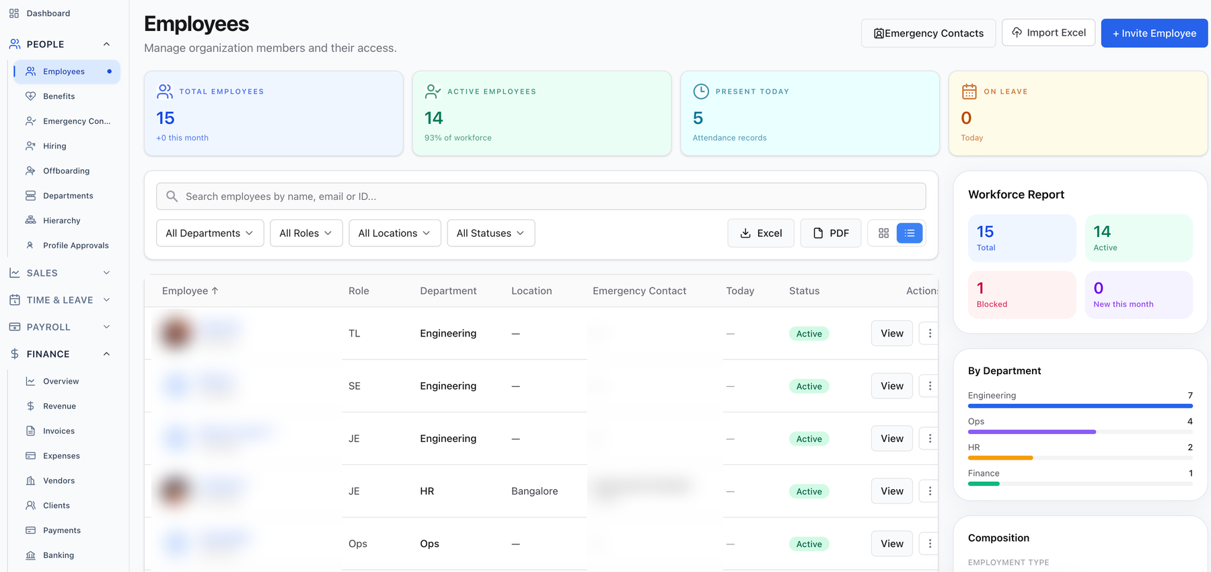Open the All Statuses dropdown
1211x572 pixels.
[x=491, y=234]
